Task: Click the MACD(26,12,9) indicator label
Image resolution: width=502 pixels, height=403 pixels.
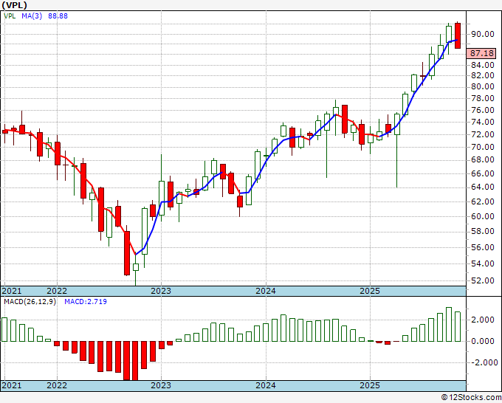Action: (x=30, y=302)
